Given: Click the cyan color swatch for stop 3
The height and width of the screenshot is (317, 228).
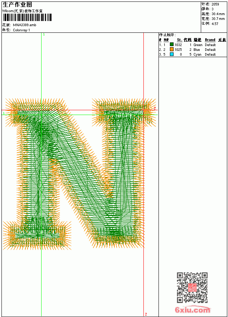Looking at the screenshot, I should pos(171,54).
